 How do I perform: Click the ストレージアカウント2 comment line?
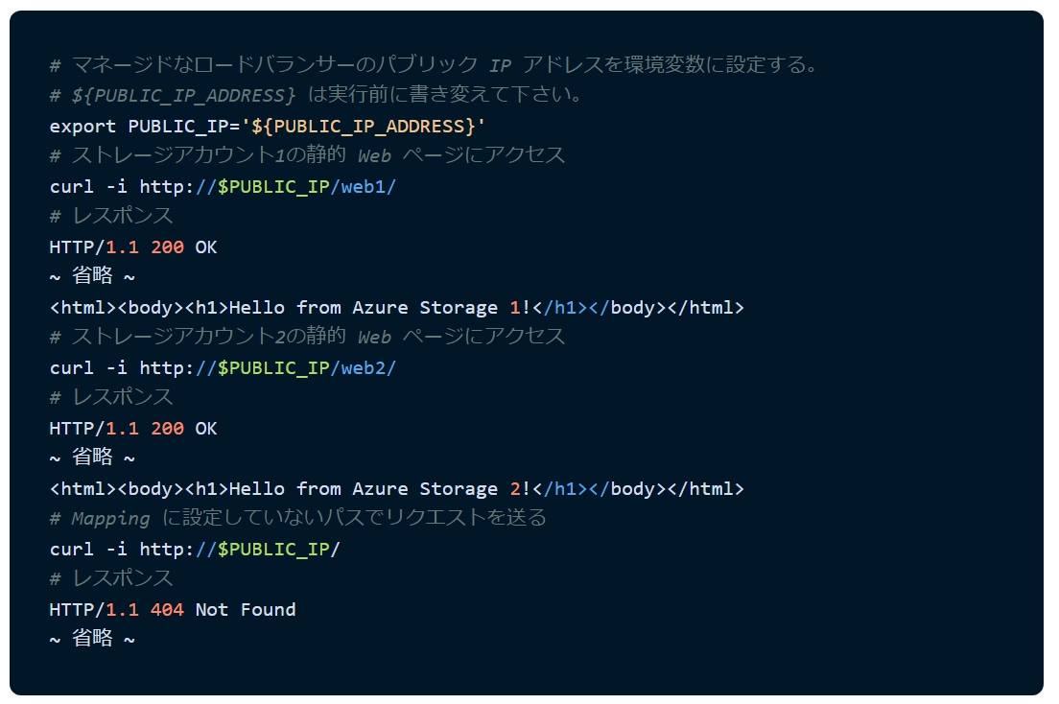coord(307,337)
